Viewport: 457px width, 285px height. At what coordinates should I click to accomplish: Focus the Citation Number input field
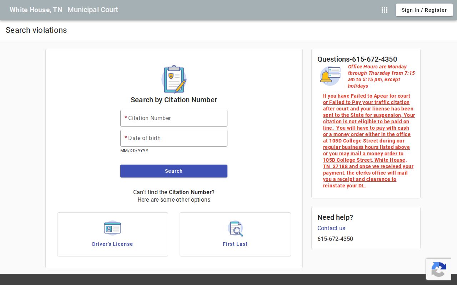[x=174, y=118]
